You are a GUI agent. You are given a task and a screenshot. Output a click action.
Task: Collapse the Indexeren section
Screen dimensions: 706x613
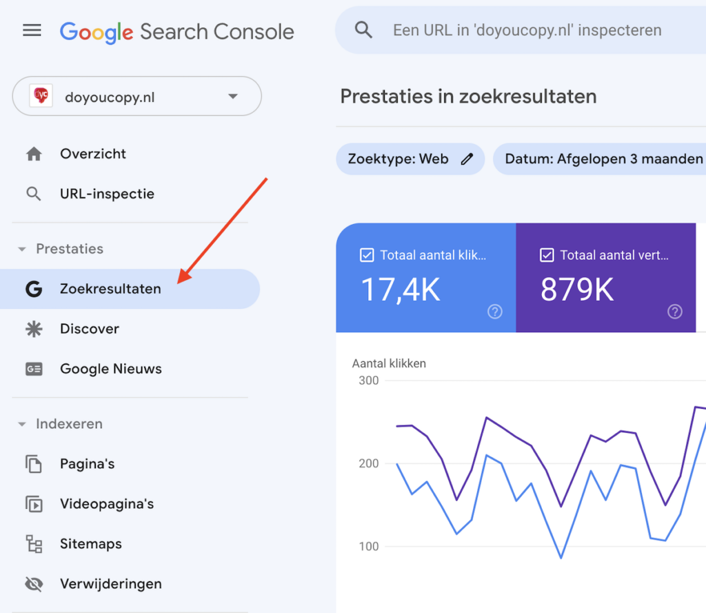coord(22,424)
